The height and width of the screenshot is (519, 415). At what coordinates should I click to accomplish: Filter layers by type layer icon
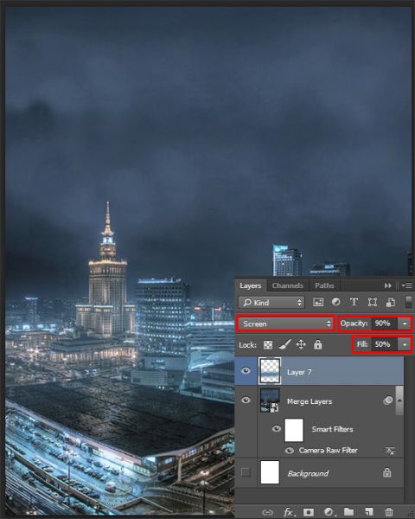coord(354,302)
